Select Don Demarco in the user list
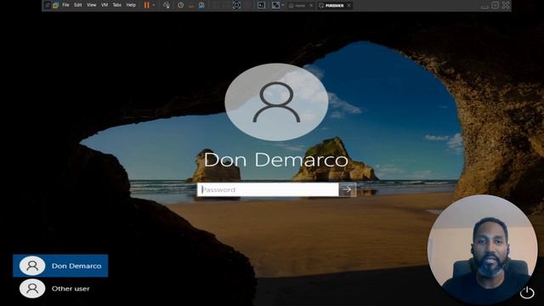This screenshot has height=306, width=544. (x=60, y=266)
